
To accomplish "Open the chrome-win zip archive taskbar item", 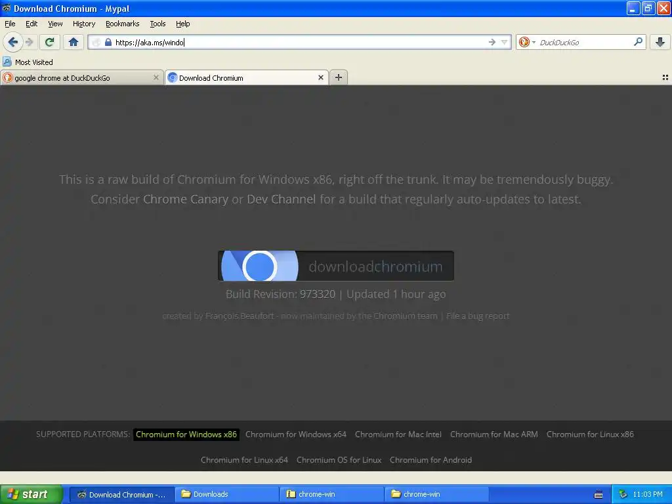I will (x=331, y=494).
